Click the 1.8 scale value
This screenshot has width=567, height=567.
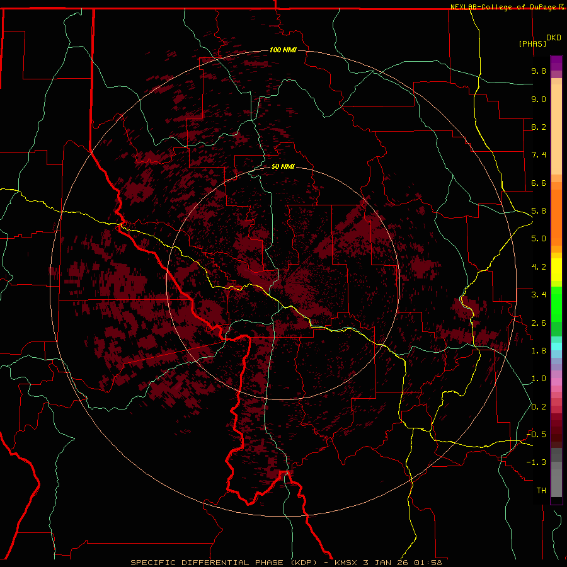coord(539,351)
